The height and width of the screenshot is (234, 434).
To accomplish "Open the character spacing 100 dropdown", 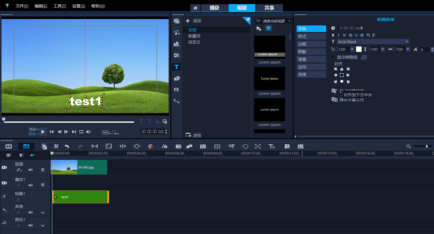I will click(408, 49).
